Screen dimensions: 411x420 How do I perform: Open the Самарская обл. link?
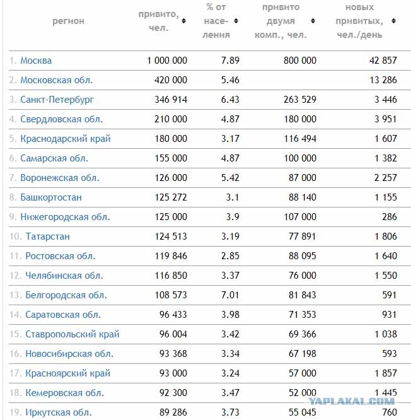(x=54, y=158)
